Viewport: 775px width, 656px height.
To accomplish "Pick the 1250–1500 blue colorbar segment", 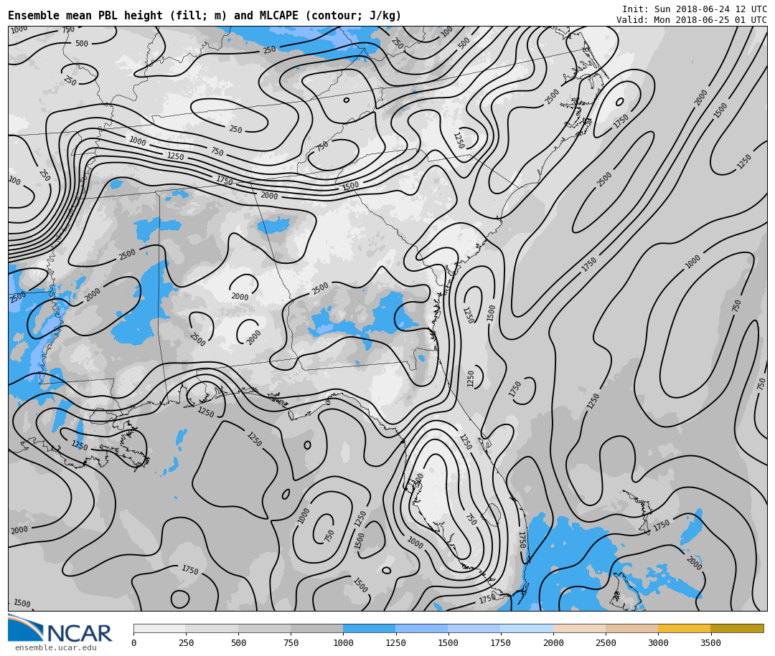I will coord(422,628).
